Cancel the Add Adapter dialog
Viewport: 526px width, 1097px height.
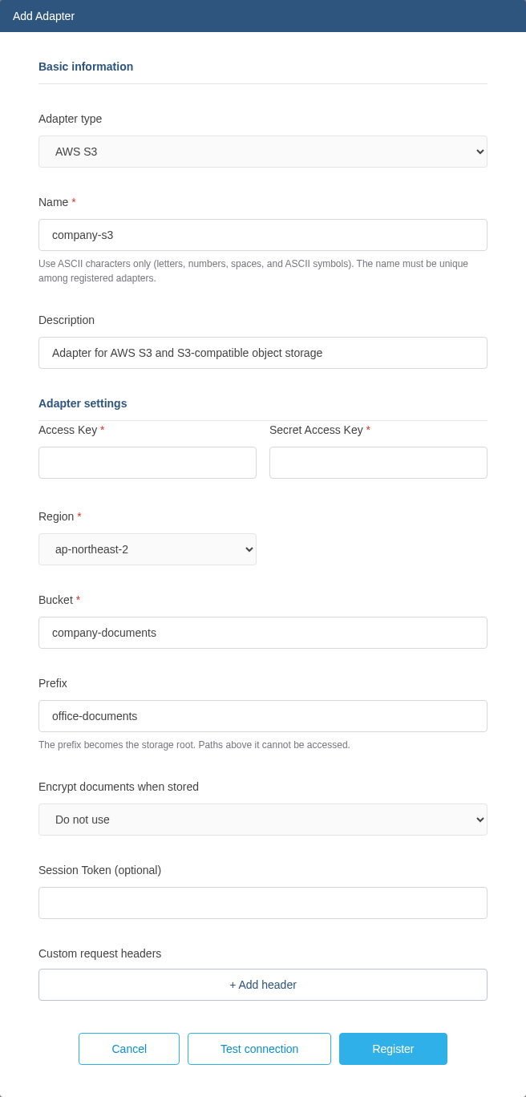click(x=129, y=1049)
